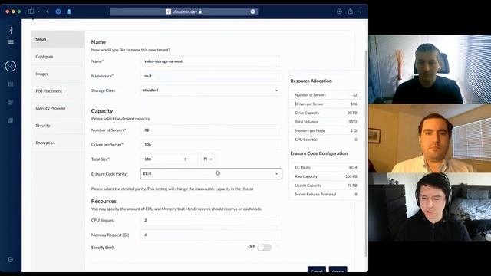Click the EC Parity summary row
The width and height of the screenshot is (491, 276).
[x=326, y=167]
